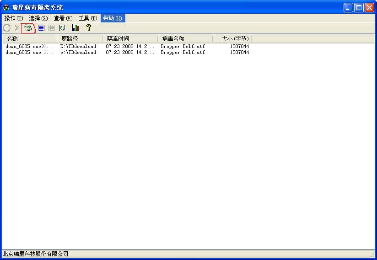This screenshot has width=377, height=260.
Task: Click the yellow question mark help icon
Action: 89,27
